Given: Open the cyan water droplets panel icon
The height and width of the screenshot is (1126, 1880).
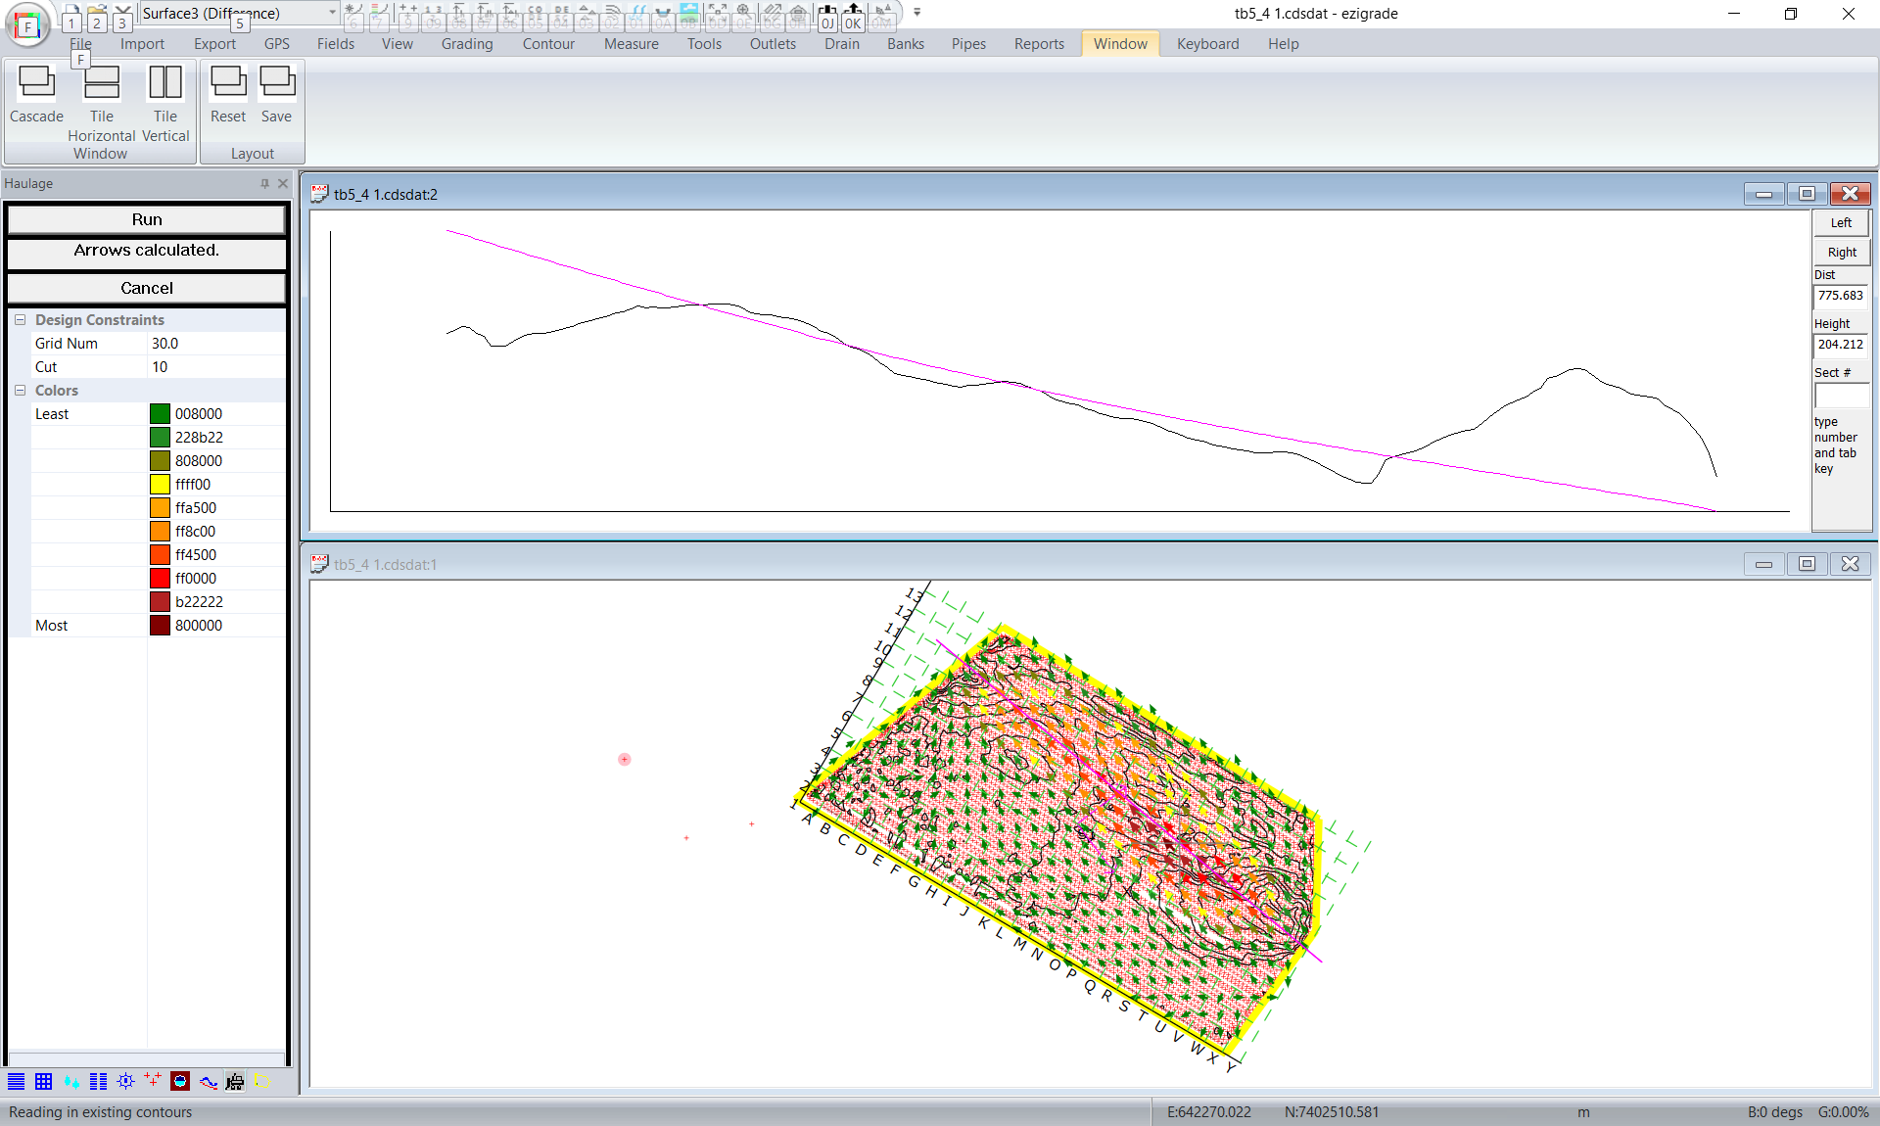Looking at the screenshot, I should tap(70, 1081).
